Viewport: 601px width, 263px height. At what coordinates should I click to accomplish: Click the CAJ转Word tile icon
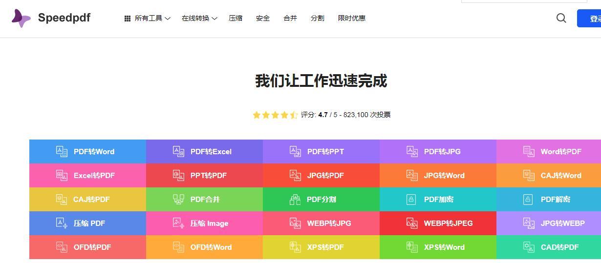point(529,175)
